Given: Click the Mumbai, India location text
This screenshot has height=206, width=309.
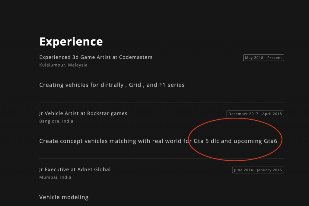Looking at the screenshot, I should 55,177.
